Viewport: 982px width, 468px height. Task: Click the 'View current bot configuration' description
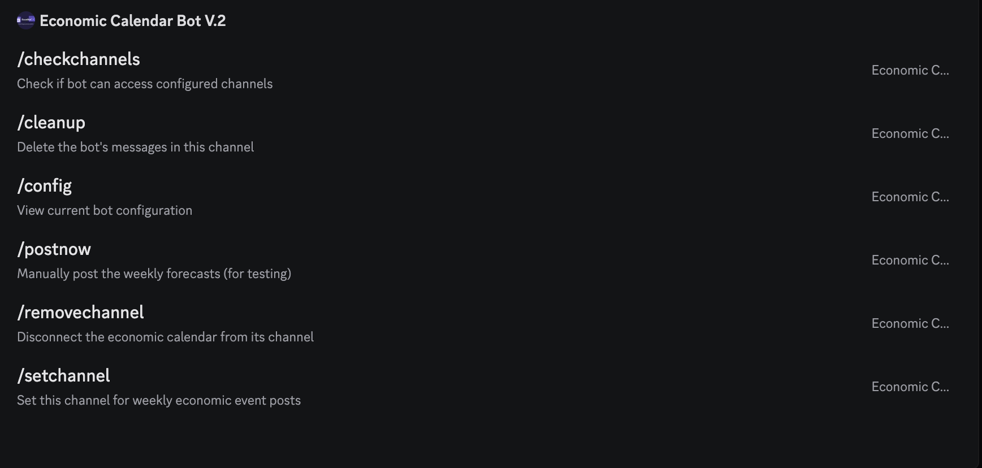(105, 210)
